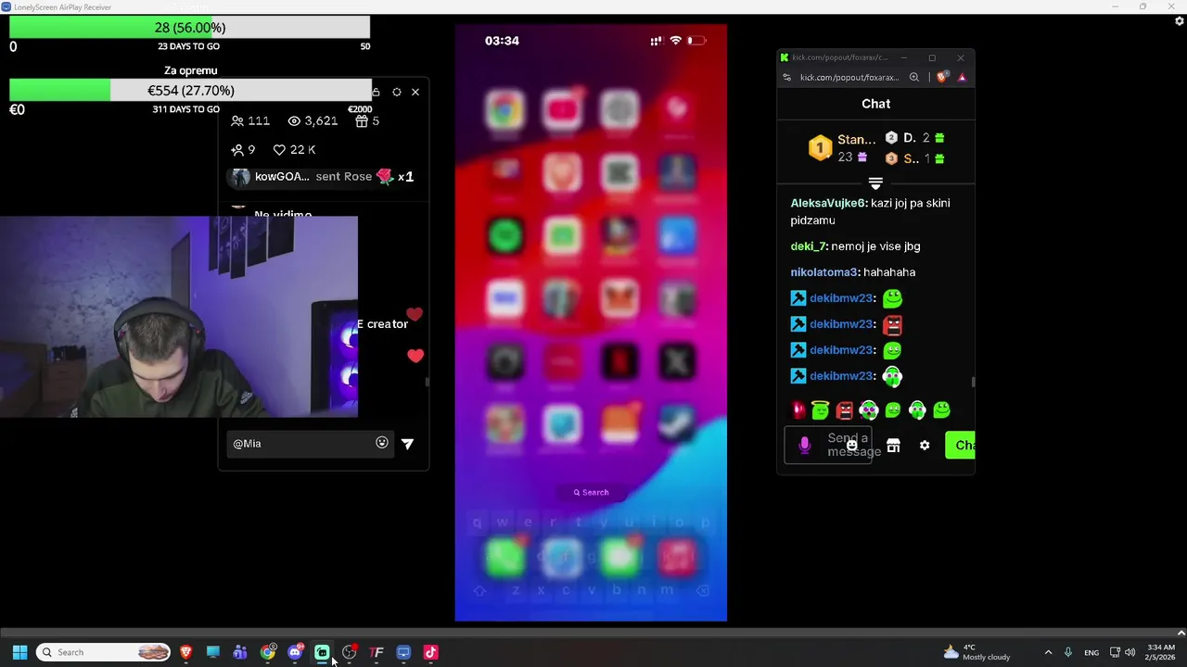Click the heart likes icon showing 22 K
This screenshot has height=667, width=1187.
click(x=279, y=149)
